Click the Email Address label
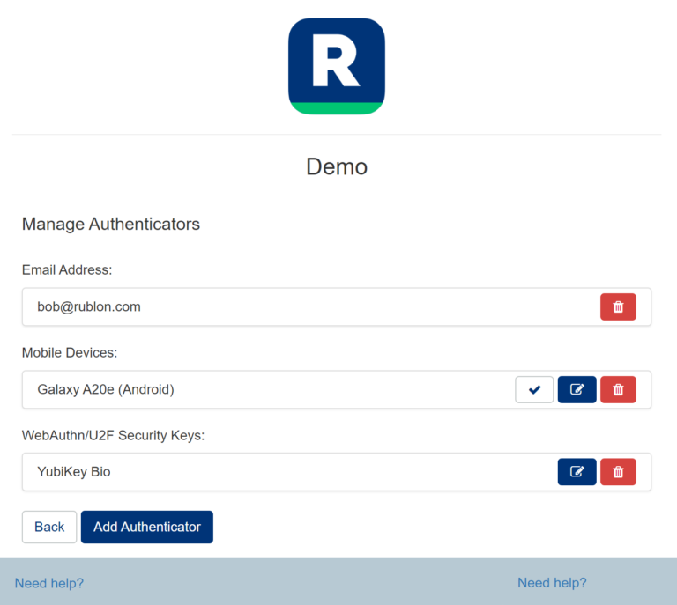Screen dimensions: 677x605 click(x=67, y=269)
